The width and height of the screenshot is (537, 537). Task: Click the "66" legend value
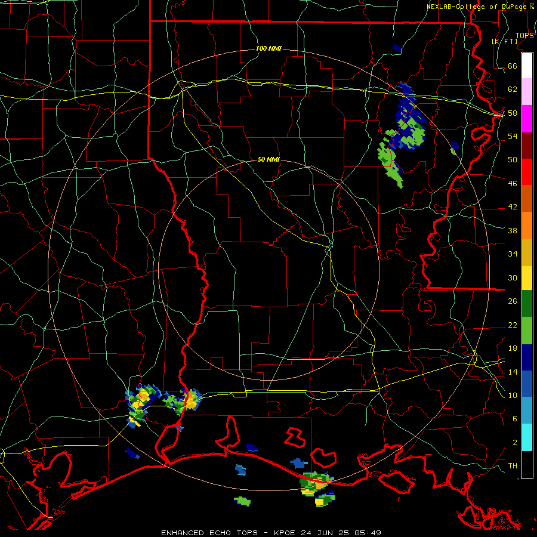click(513, 66)
